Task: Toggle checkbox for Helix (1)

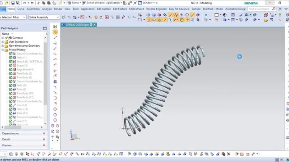Action: (x=11, y=58)
